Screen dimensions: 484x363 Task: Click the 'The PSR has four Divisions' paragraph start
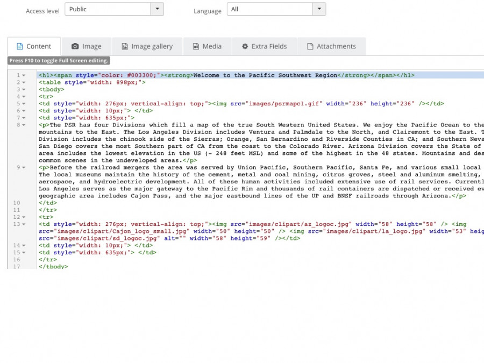pyautogui.click(x=98, y=125)
